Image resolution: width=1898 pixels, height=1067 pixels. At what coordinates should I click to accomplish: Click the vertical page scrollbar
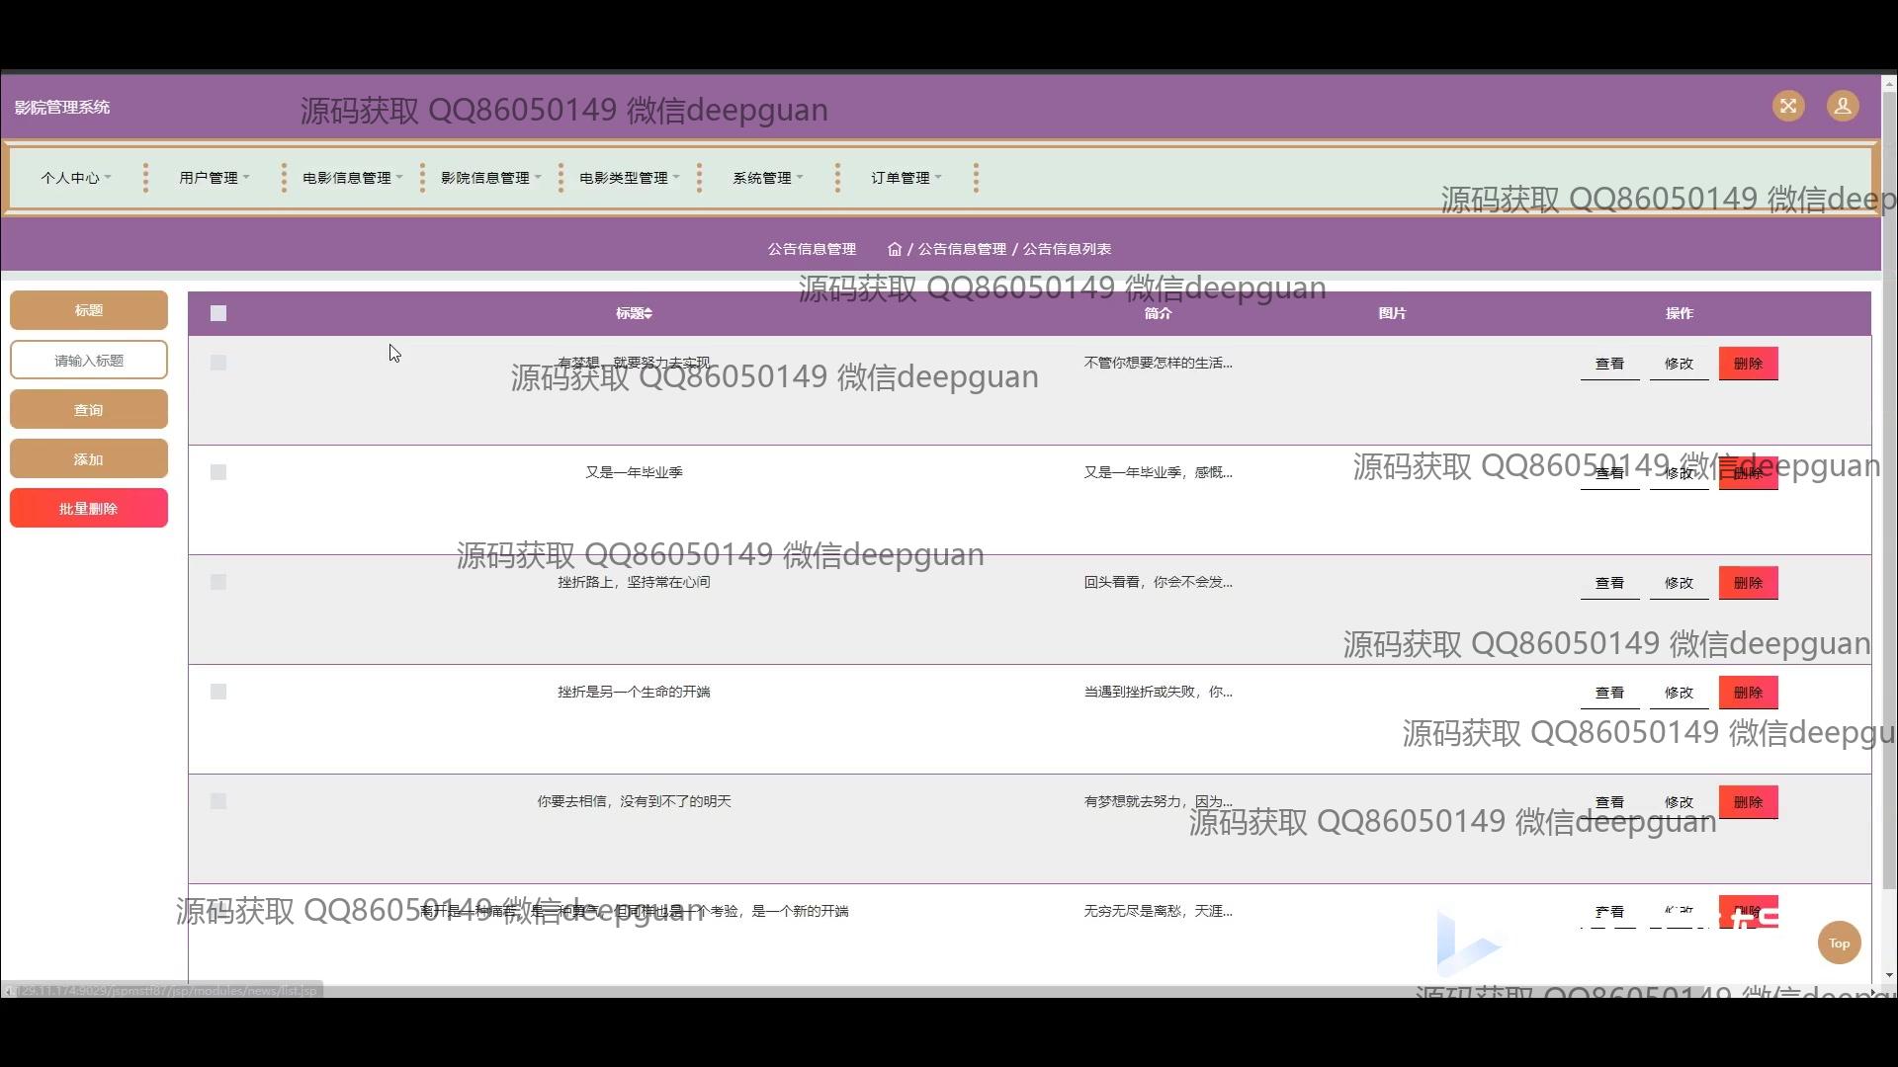1889,491
